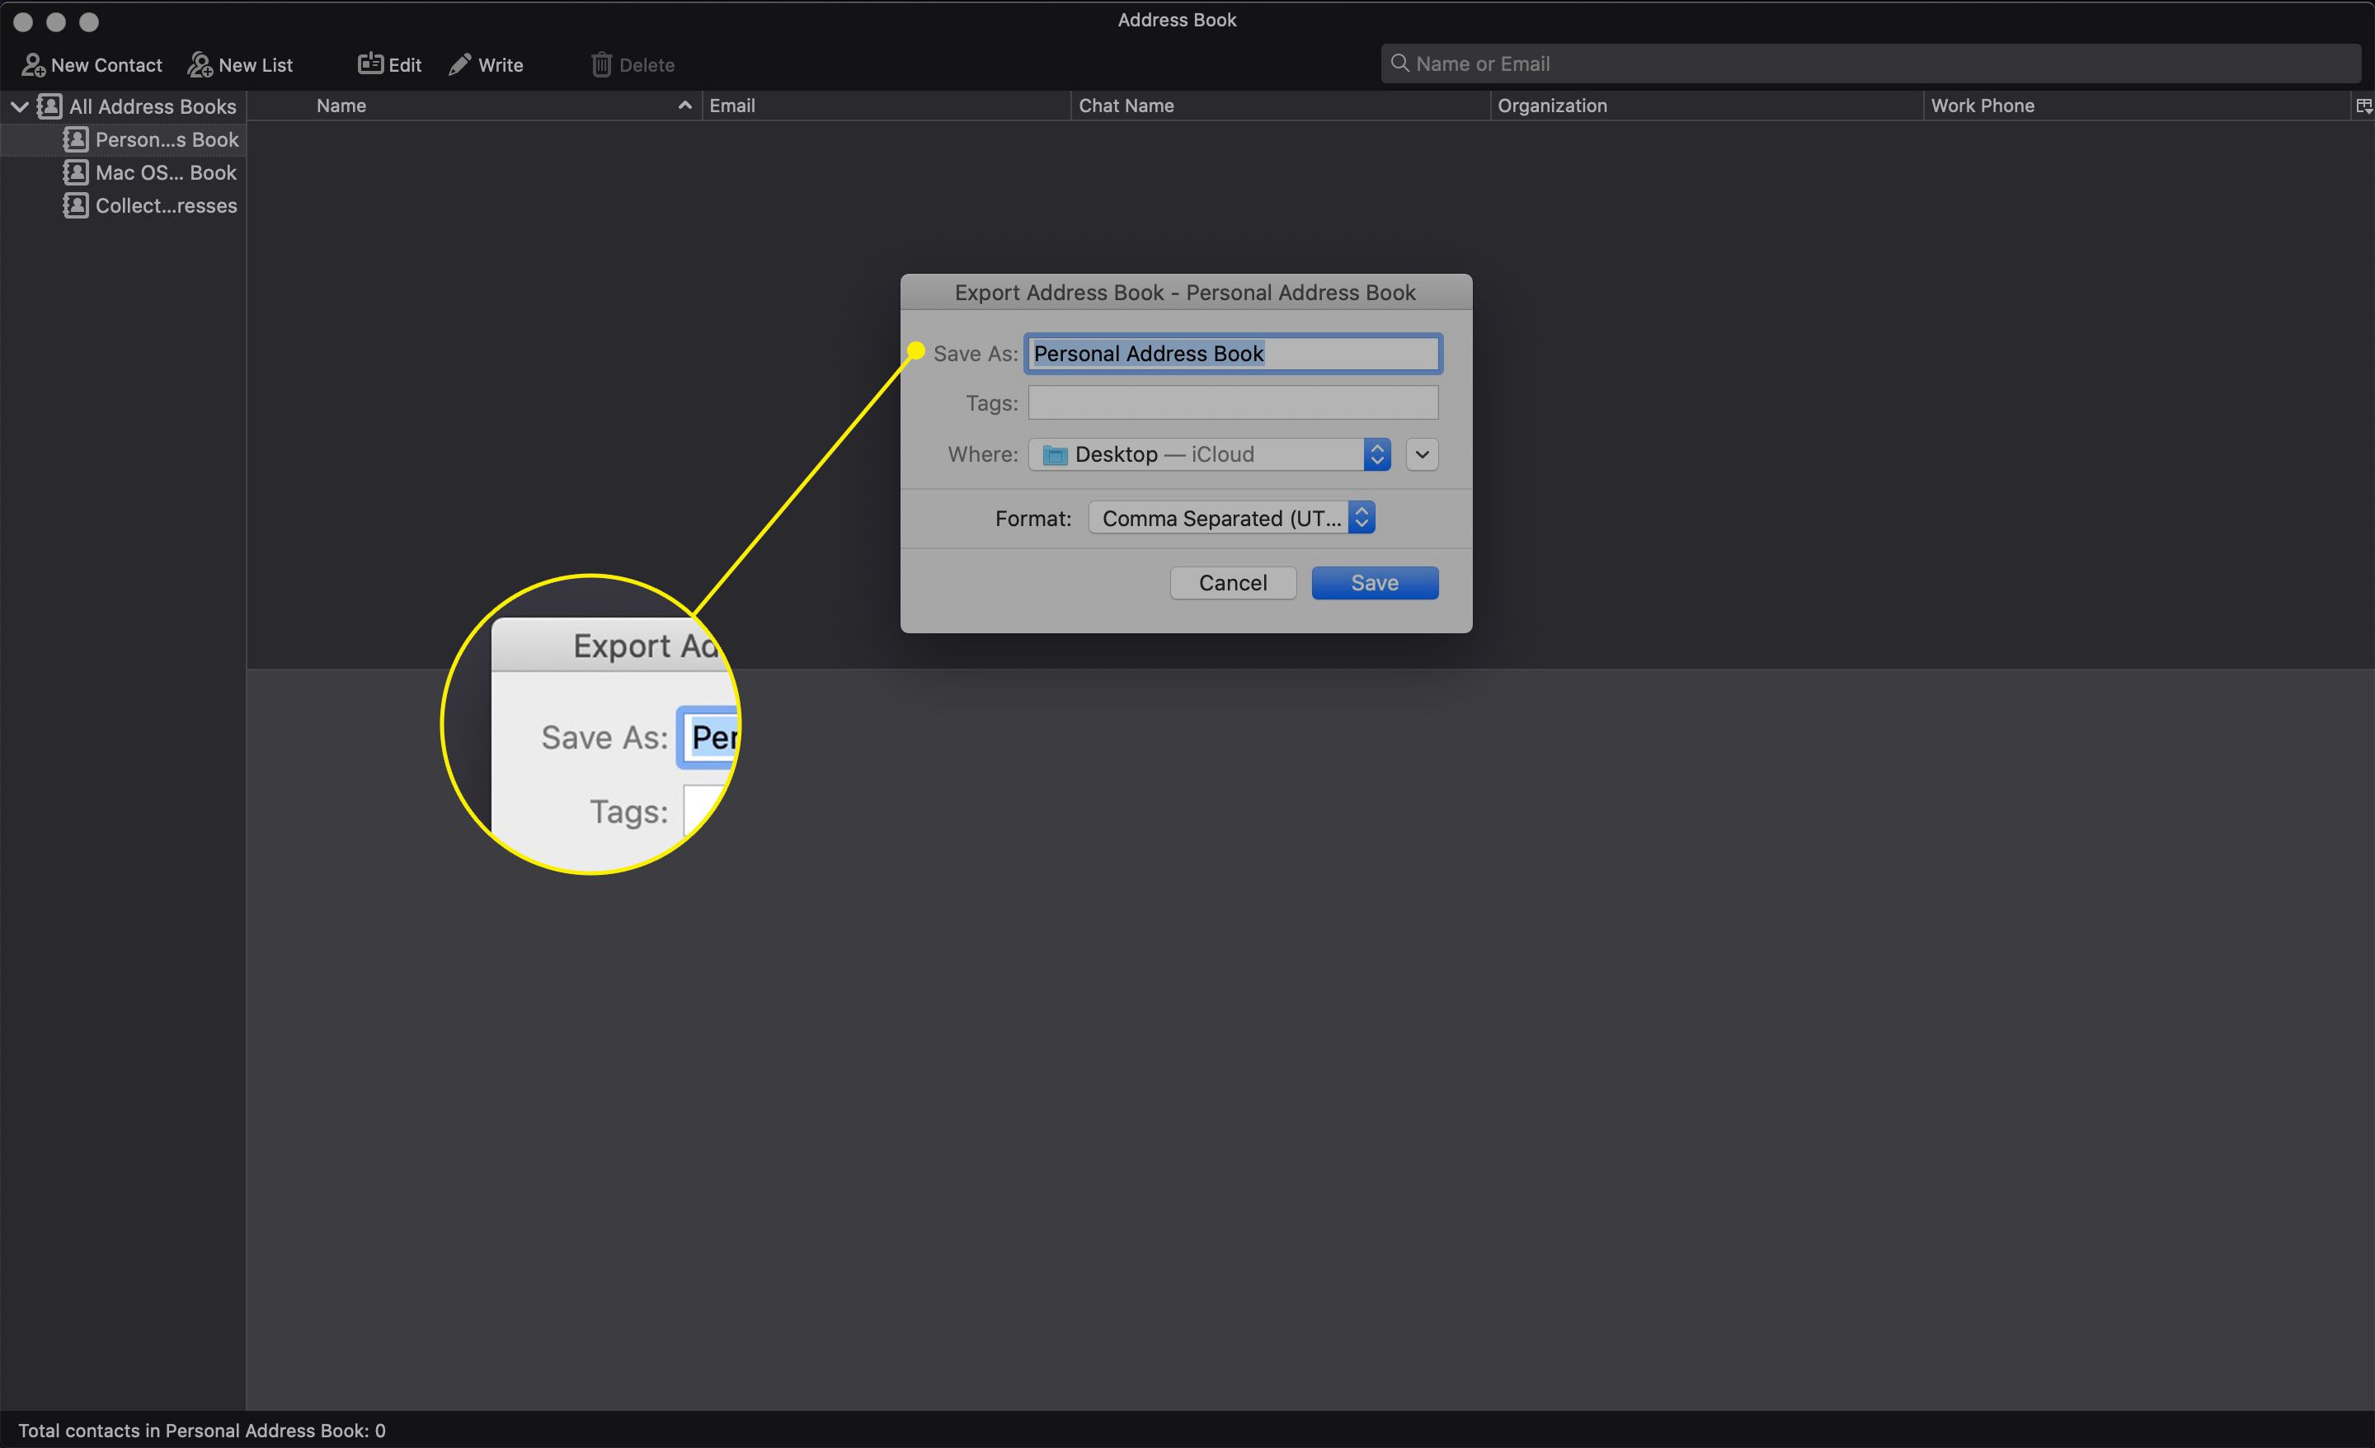Click the All Address Books icon

(48, 105)
